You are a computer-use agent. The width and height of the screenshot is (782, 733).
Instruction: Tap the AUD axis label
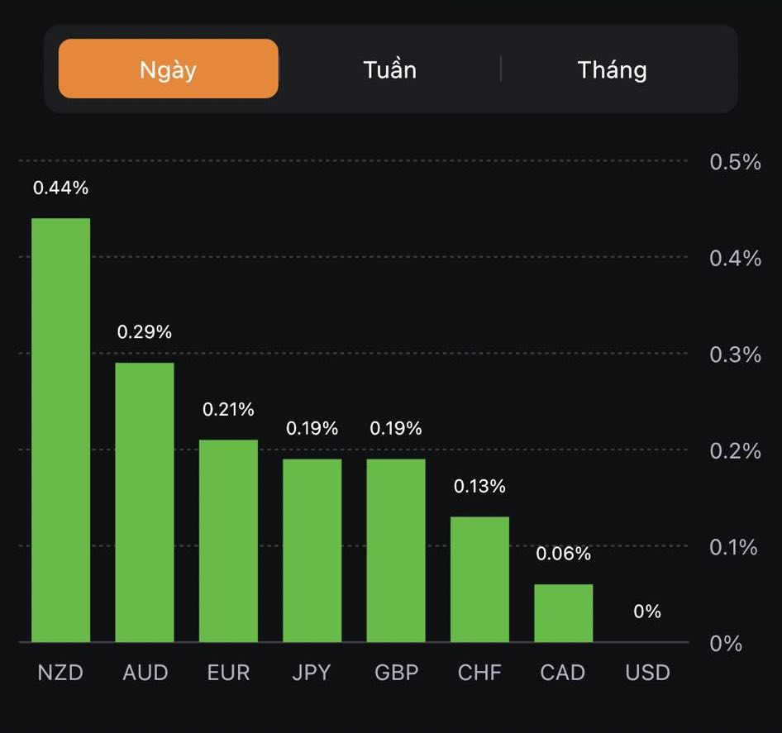pos(145,673)
